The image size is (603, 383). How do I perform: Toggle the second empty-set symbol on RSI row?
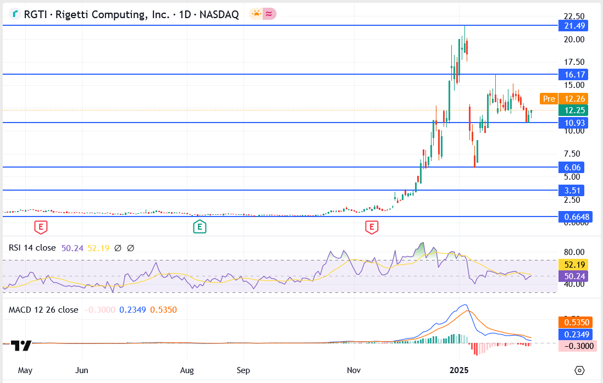click(130, 248)
